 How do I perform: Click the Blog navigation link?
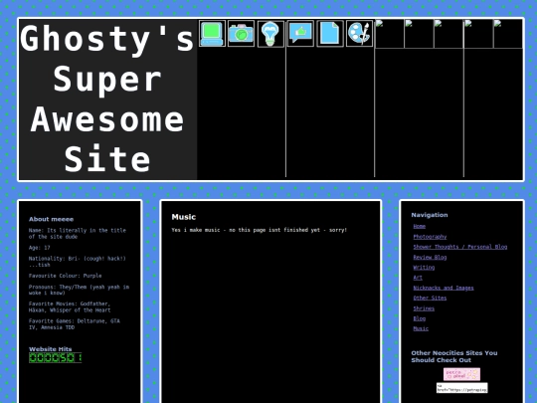coord(420,318)
